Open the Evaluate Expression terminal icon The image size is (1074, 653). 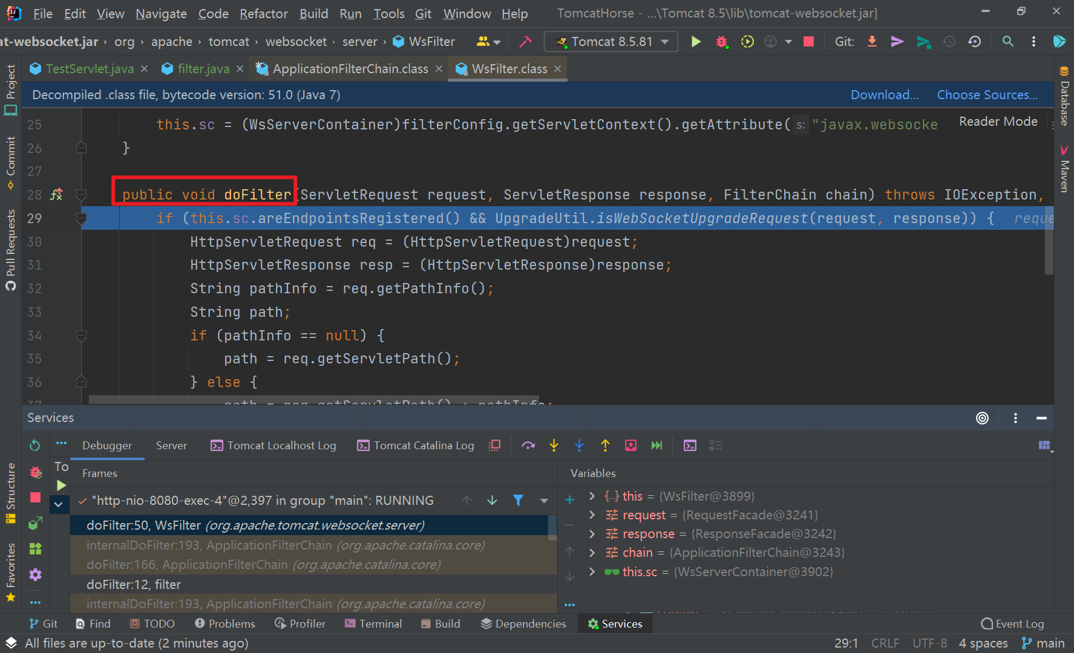click(x=690, y=445)
